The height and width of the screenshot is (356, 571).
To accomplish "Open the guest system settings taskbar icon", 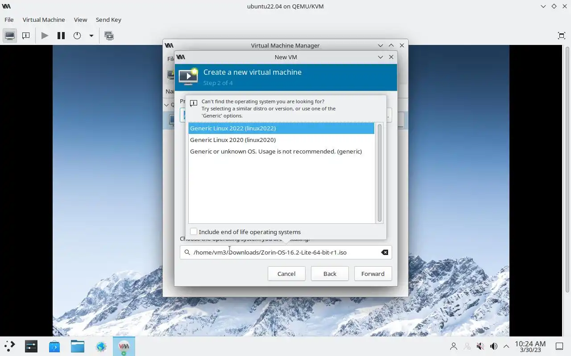I will (31, 346).
